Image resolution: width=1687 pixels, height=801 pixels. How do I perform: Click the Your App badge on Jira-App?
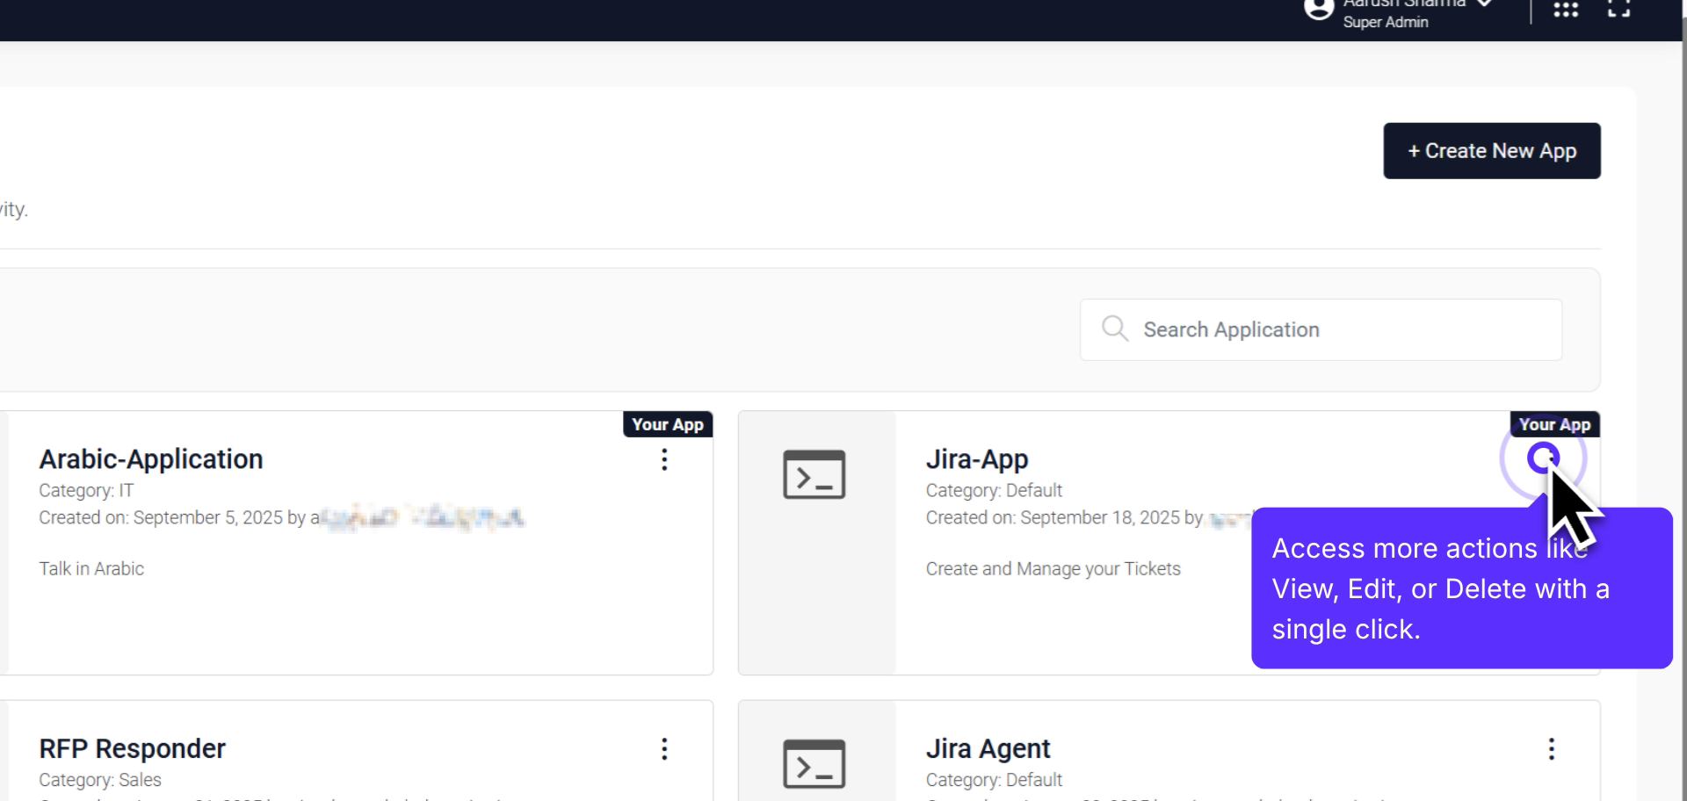point(1554,424)
